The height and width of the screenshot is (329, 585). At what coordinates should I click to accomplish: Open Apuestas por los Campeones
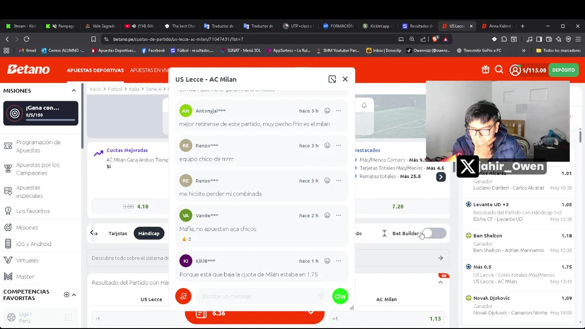(38, 169)
